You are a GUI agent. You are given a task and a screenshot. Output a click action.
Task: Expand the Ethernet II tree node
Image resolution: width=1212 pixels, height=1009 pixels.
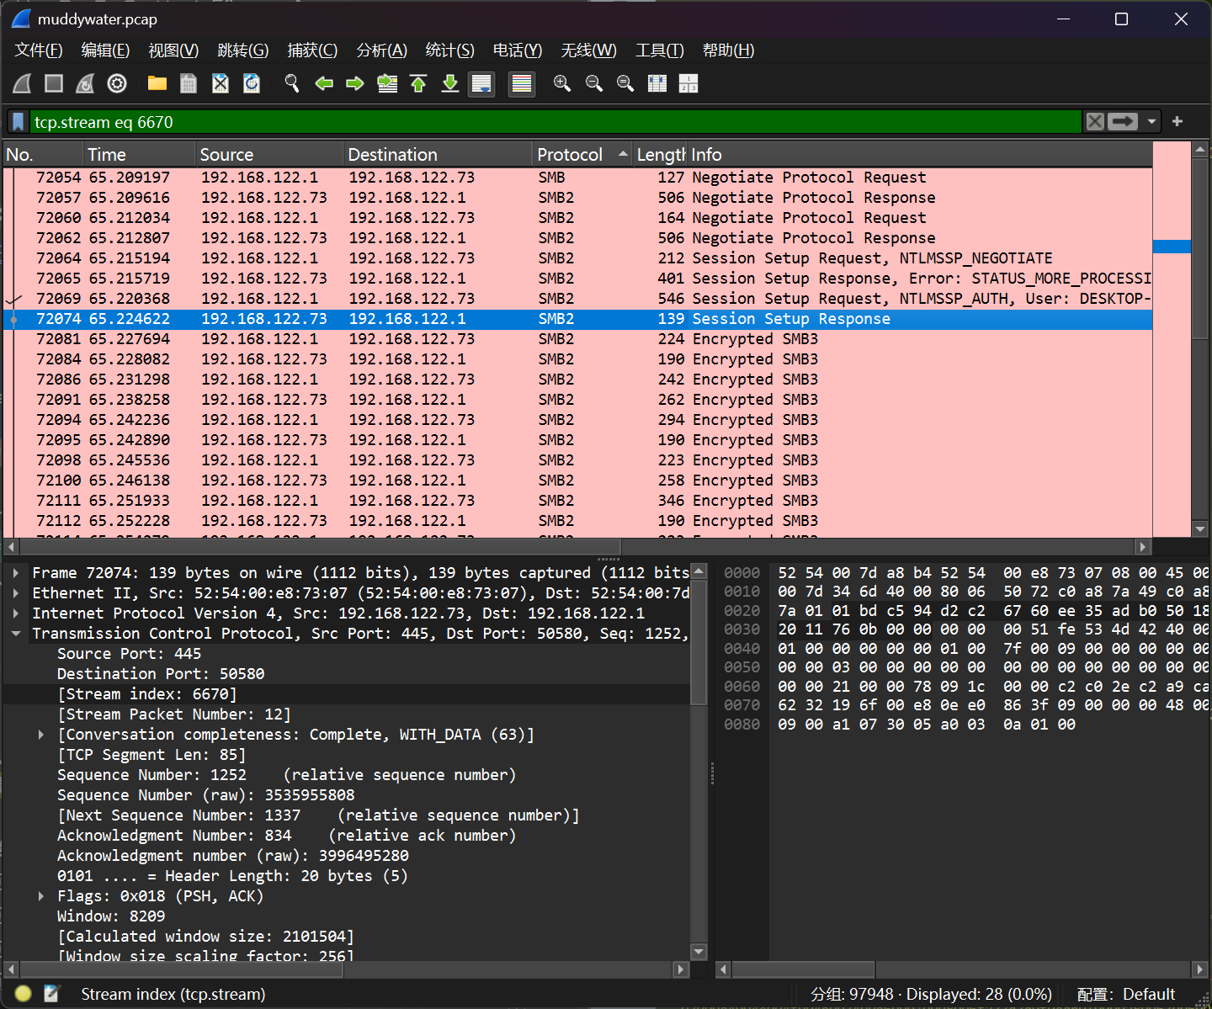tap(16, 593)
